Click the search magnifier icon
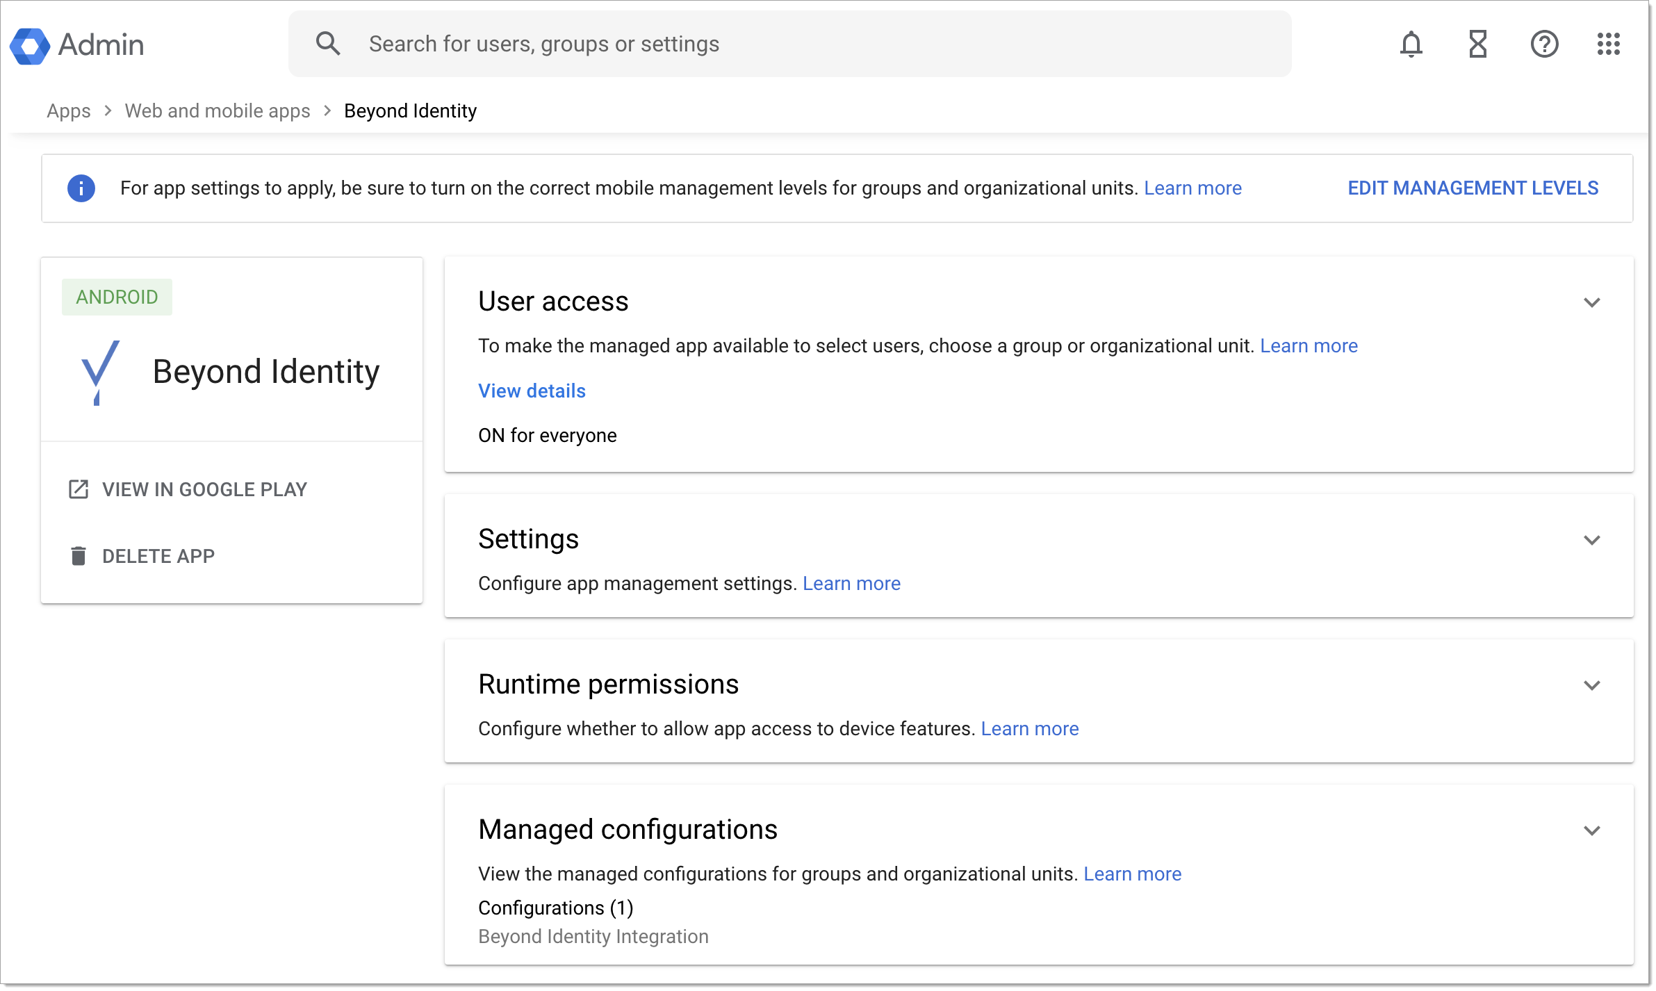1656x991 pixels. coord(328,43)
